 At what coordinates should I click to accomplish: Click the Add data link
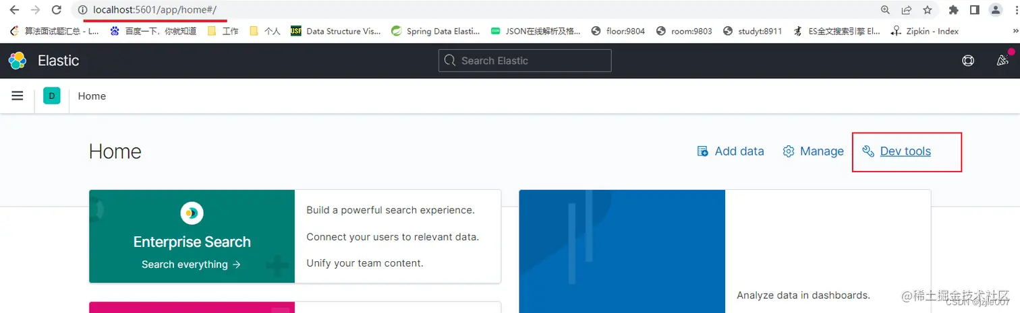(731, 151)
